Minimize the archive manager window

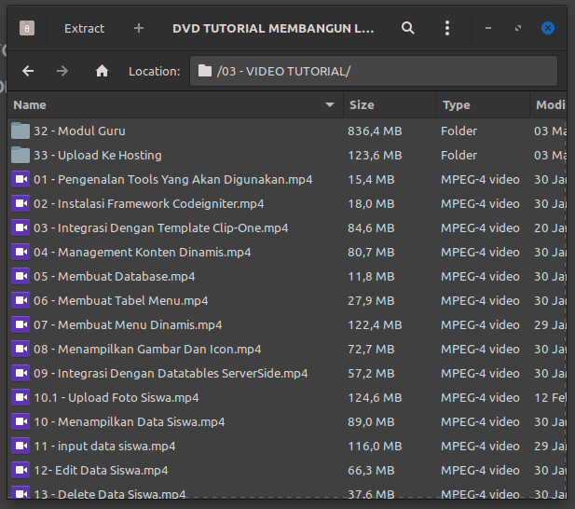(489, 28)
